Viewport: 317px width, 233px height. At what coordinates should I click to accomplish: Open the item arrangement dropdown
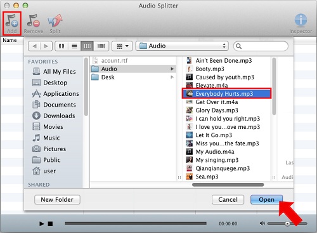click(x=122, y=46)
